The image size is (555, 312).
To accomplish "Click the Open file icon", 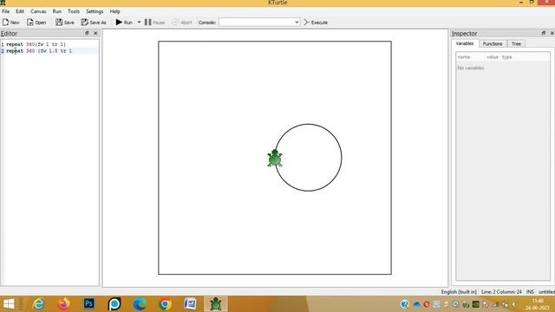I will pos(30,23).
